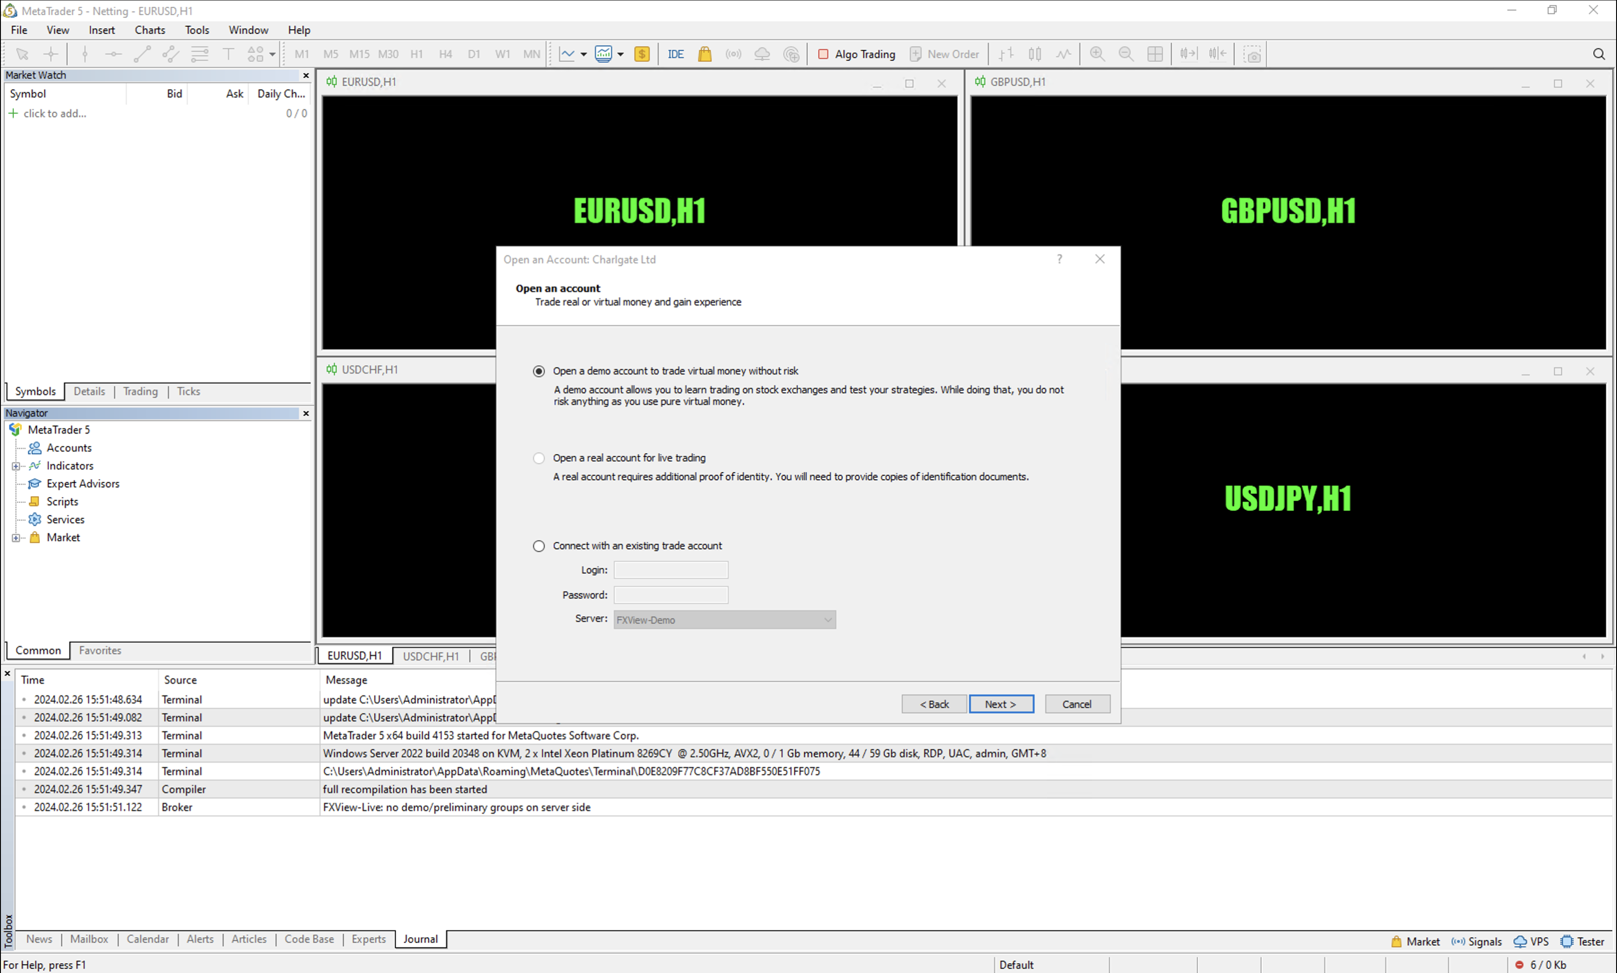Open the chart type dropdown arrow
1617x973 pixels.
click(x=583, y=54)
